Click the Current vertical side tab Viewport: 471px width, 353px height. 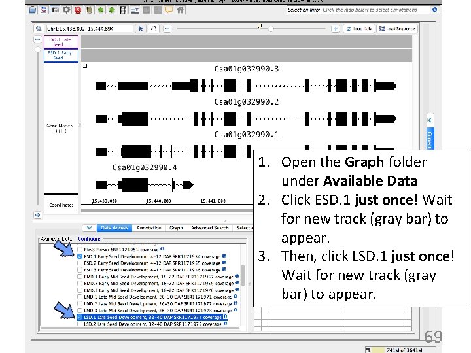coord(430,139)
